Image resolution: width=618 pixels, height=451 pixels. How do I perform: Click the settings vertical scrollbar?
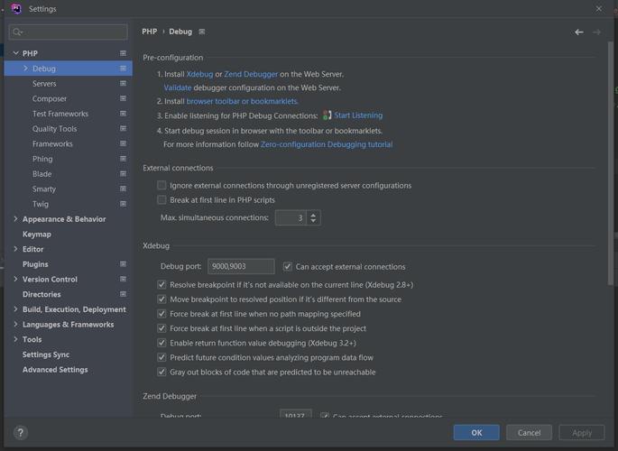pyautogui.click(x=611, y=163)
